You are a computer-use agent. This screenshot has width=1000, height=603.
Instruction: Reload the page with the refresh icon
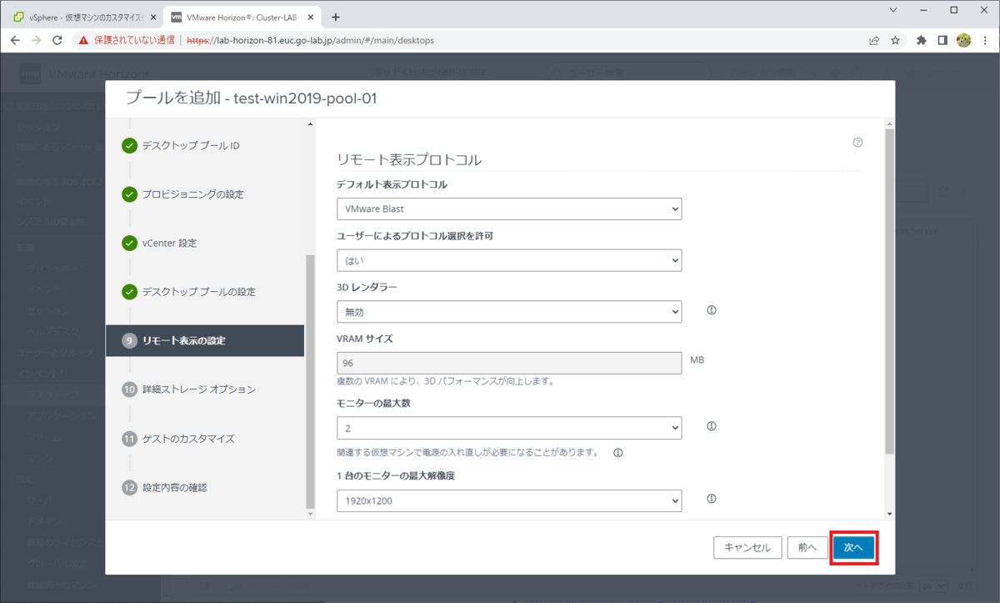tap(57, 40)
